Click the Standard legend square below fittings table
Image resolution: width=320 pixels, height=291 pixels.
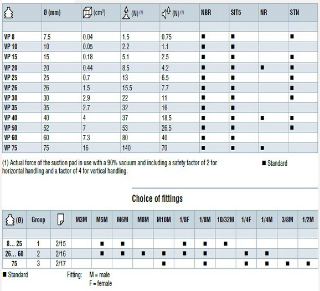click(4, 274)
